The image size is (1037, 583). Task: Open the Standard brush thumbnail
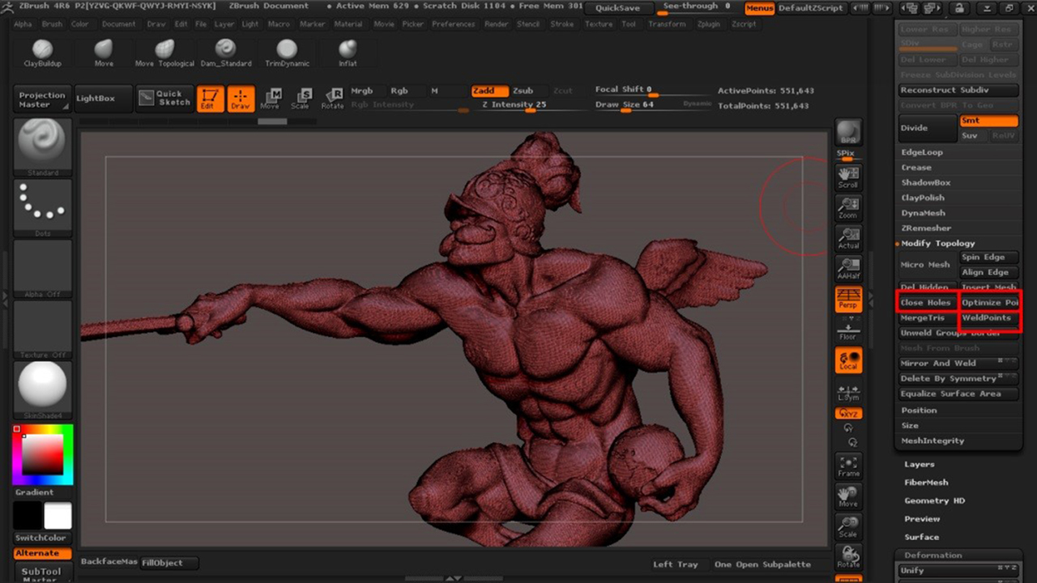click(42, 144)
